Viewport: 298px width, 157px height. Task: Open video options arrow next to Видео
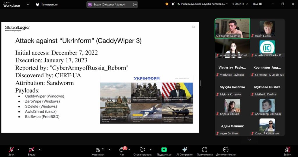click(40, 150)
